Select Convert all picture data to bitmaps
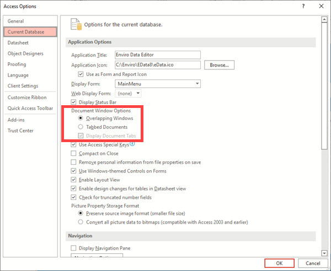Viewport: 331px width, 271px height. tap(81, 222)
